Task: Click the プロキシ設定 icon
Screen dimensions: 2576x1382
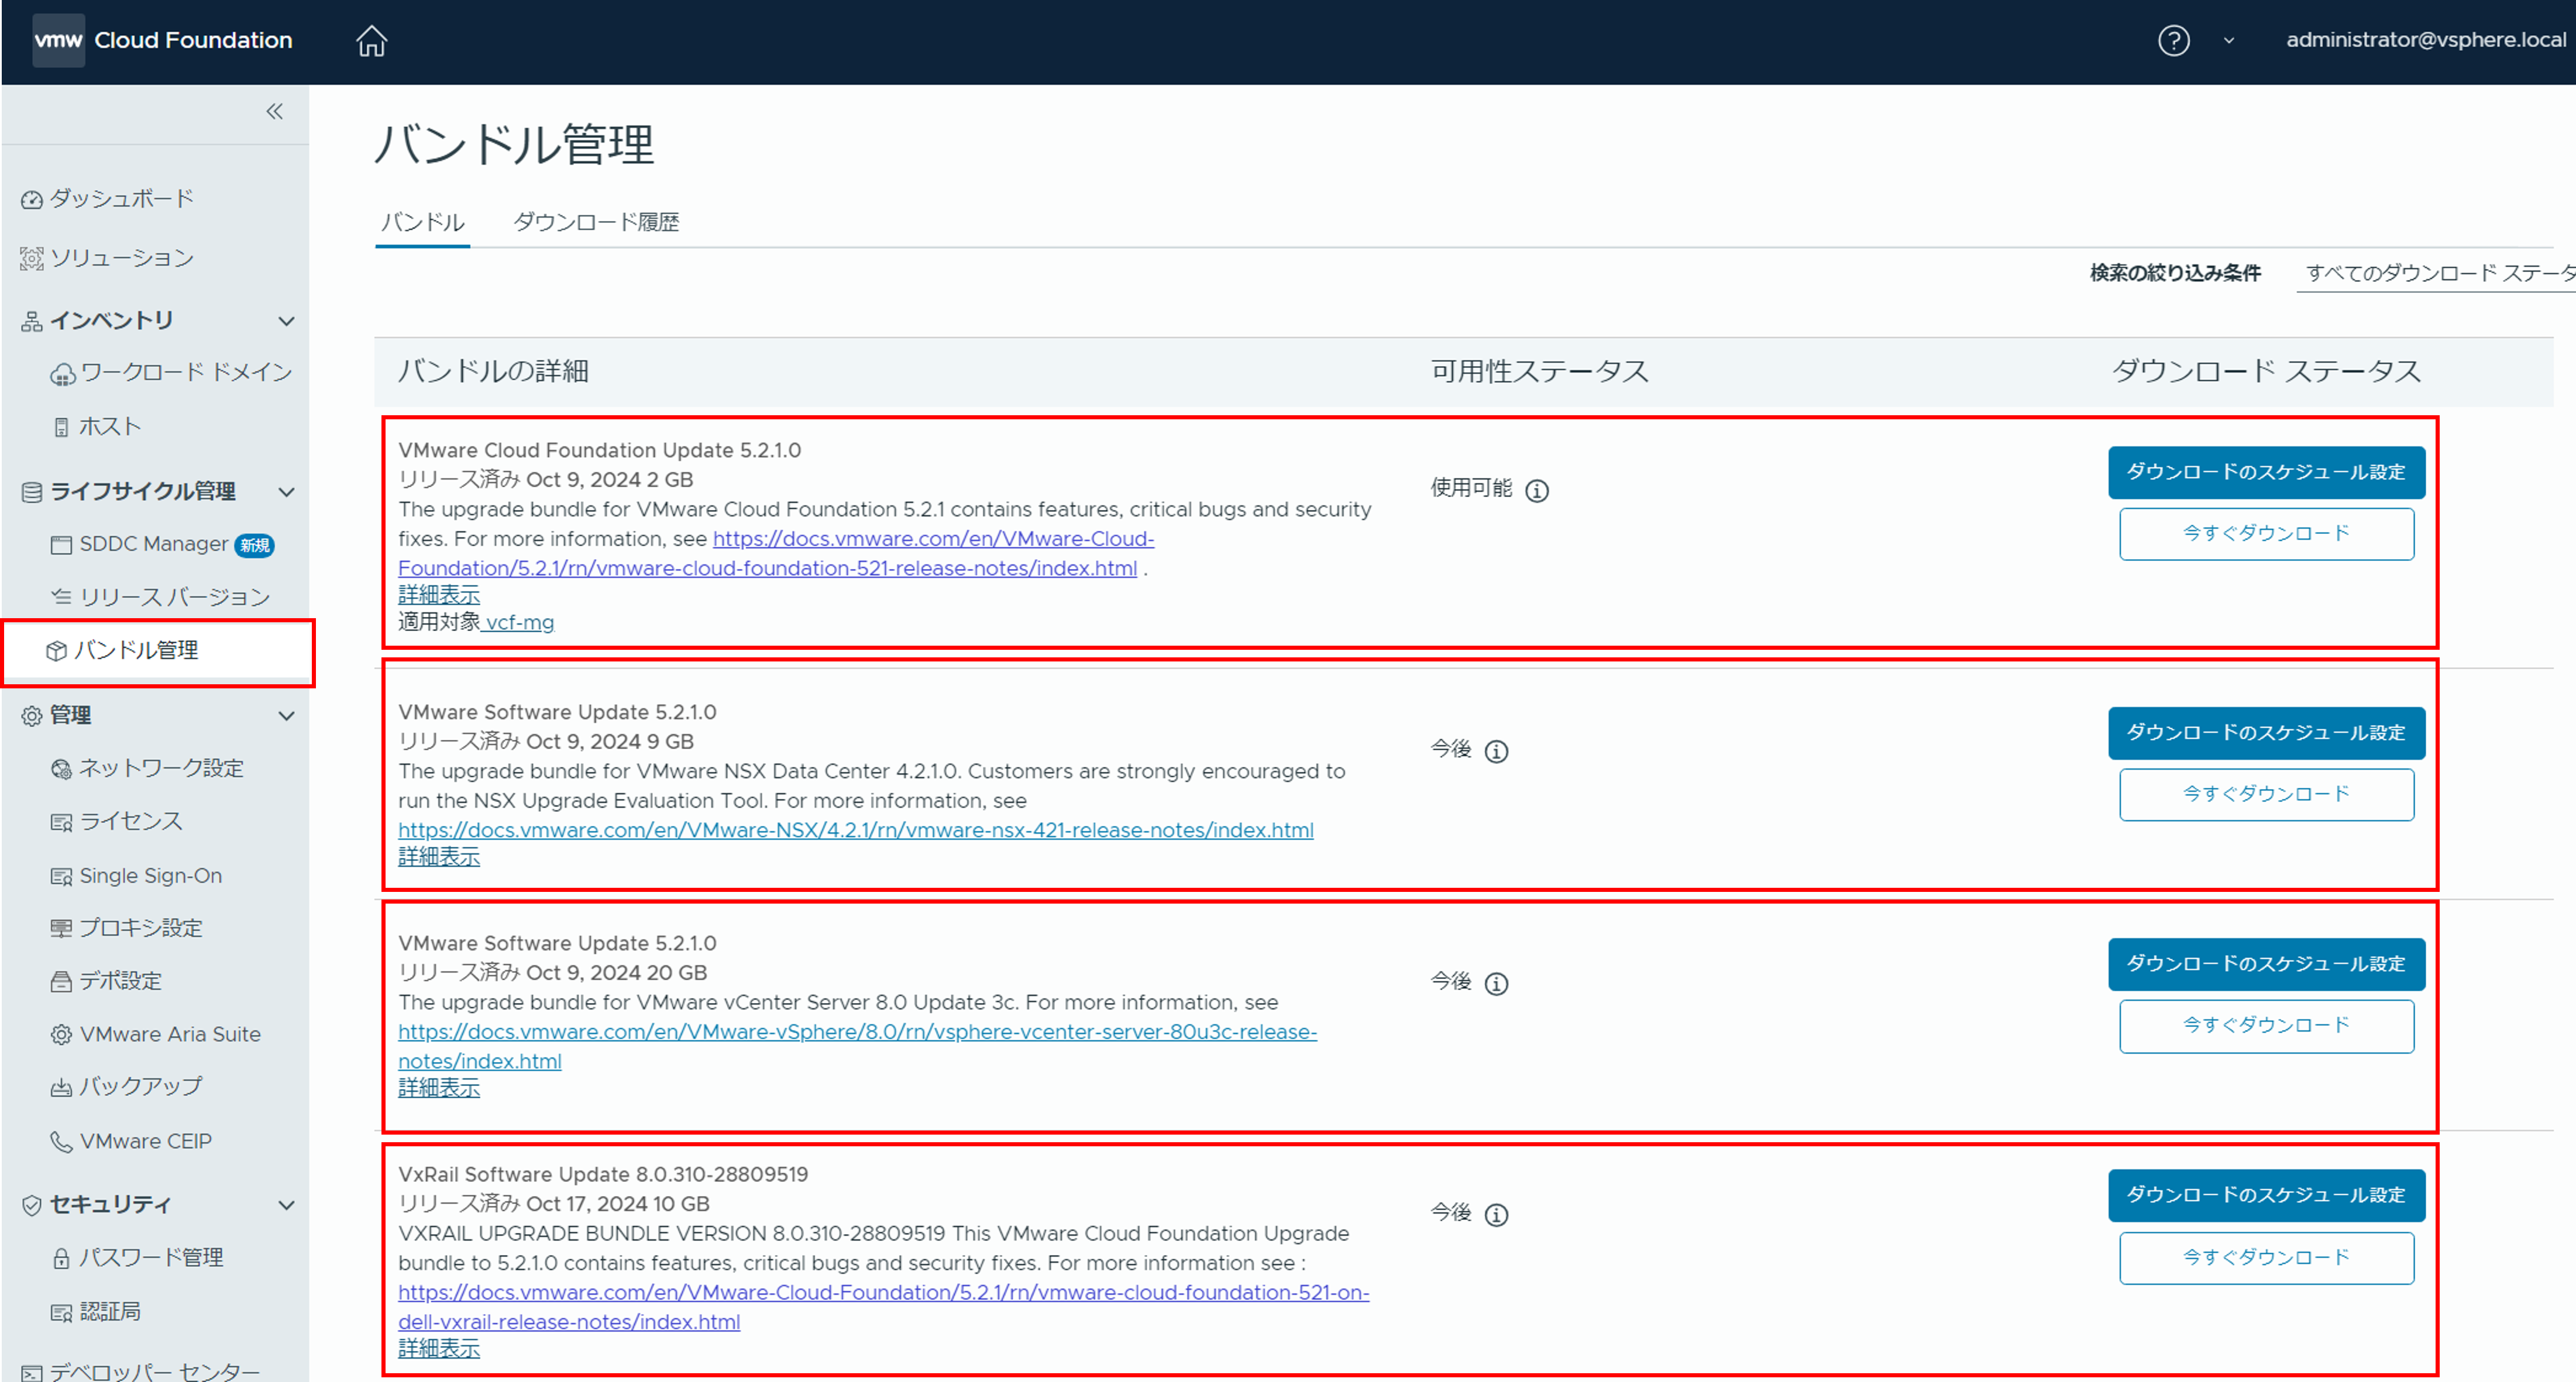Action: point(61,928)
